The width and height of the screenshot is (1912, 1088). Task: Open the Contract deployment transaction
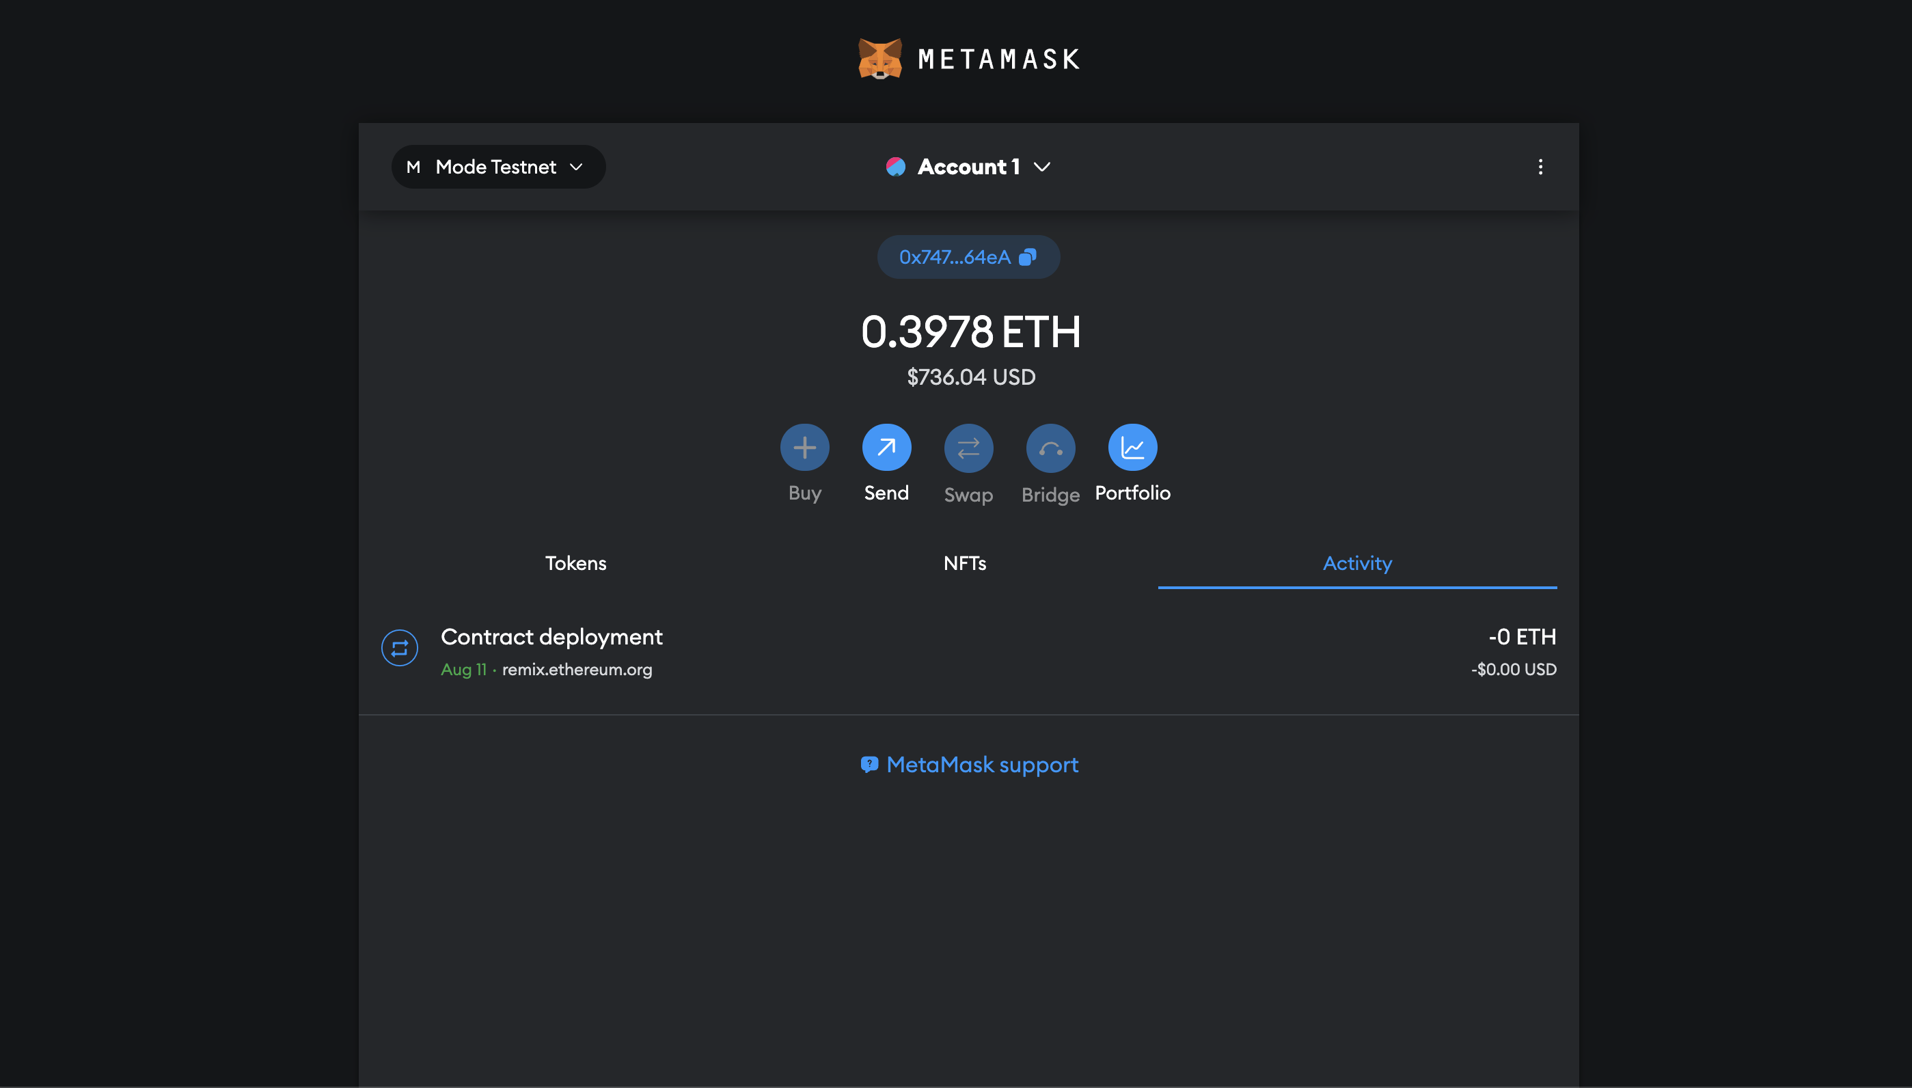pyautogui.click(x=968, y=651)
